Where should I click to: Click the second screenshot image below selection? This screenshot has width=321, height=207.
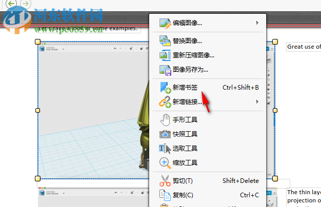coord(93,197)
